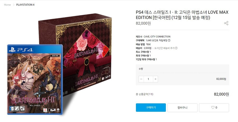Click the blue 구매하기 purchase button
Image resolution: width=238 pixels, height=122 pixels.
(151, 107)
